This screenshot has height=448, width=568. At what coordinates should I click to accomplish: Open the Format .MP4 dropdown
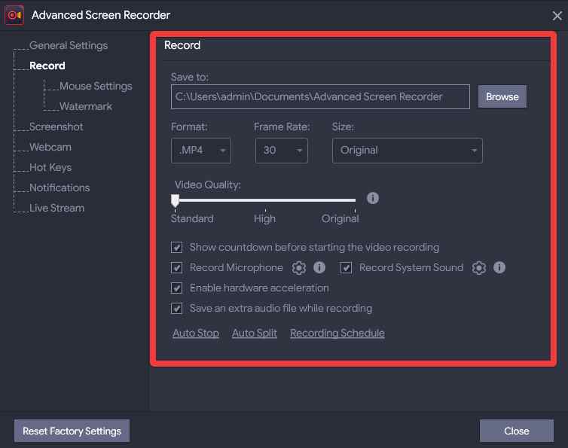pyautogui.click(x=200, y=151)
